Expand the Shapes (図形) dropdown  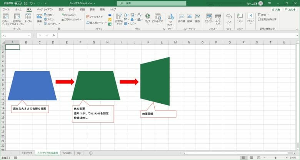pyautogui.click(x=50, y=15)
